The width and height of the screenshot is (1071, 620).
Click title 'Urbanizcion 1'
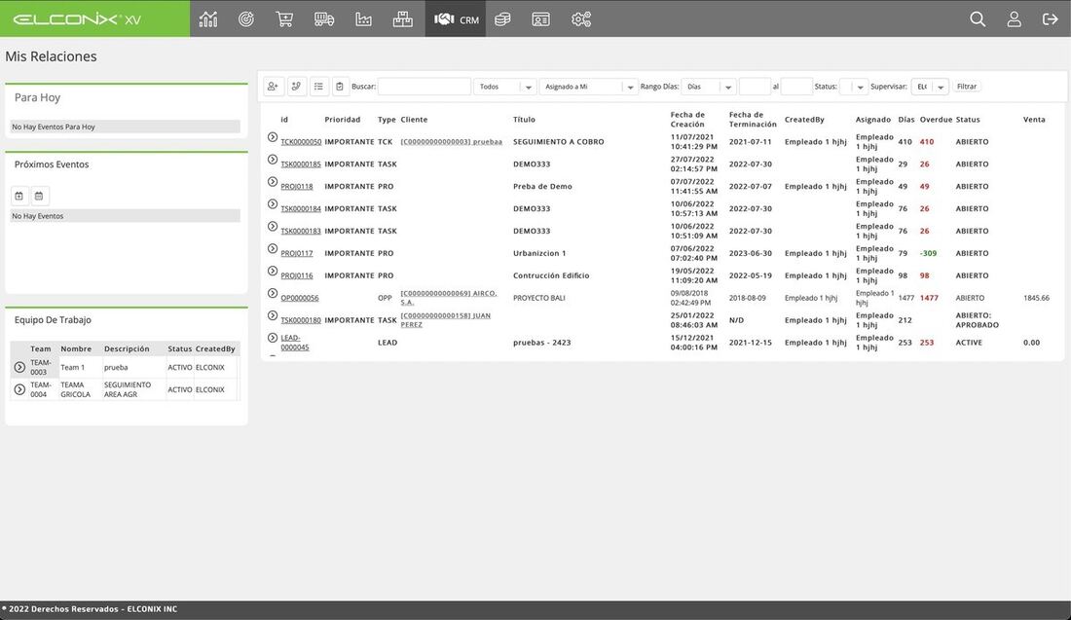click(539, 253)
